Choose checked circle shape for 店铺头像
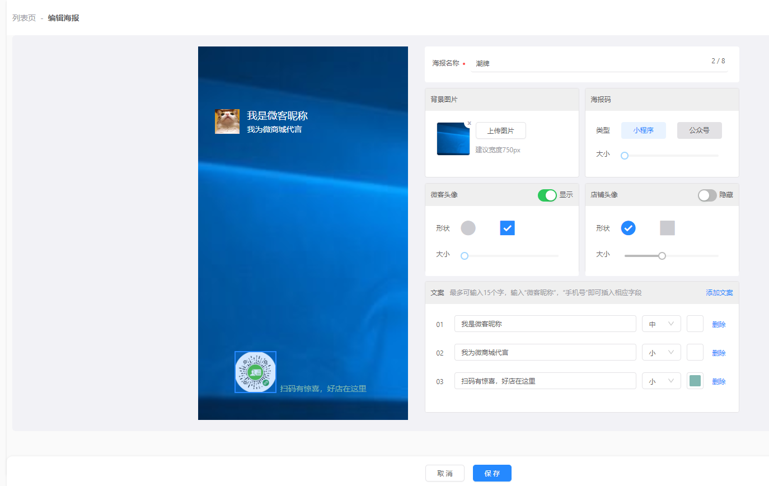 coord(628,228)
